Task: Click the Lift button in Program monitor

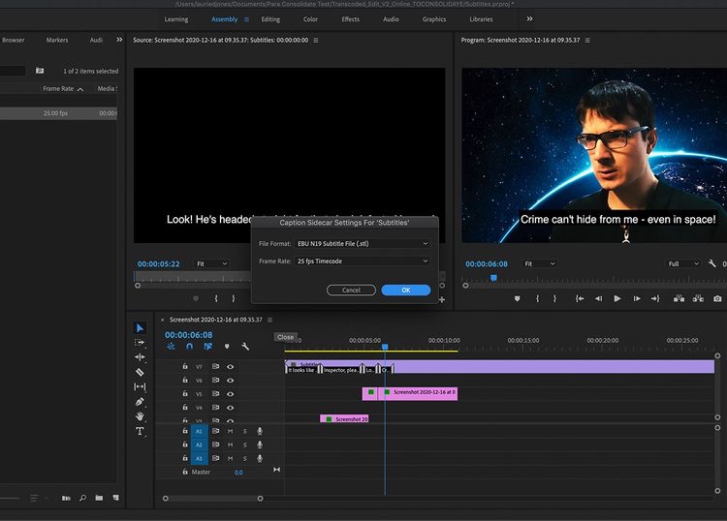Action: tap(679, 298)
